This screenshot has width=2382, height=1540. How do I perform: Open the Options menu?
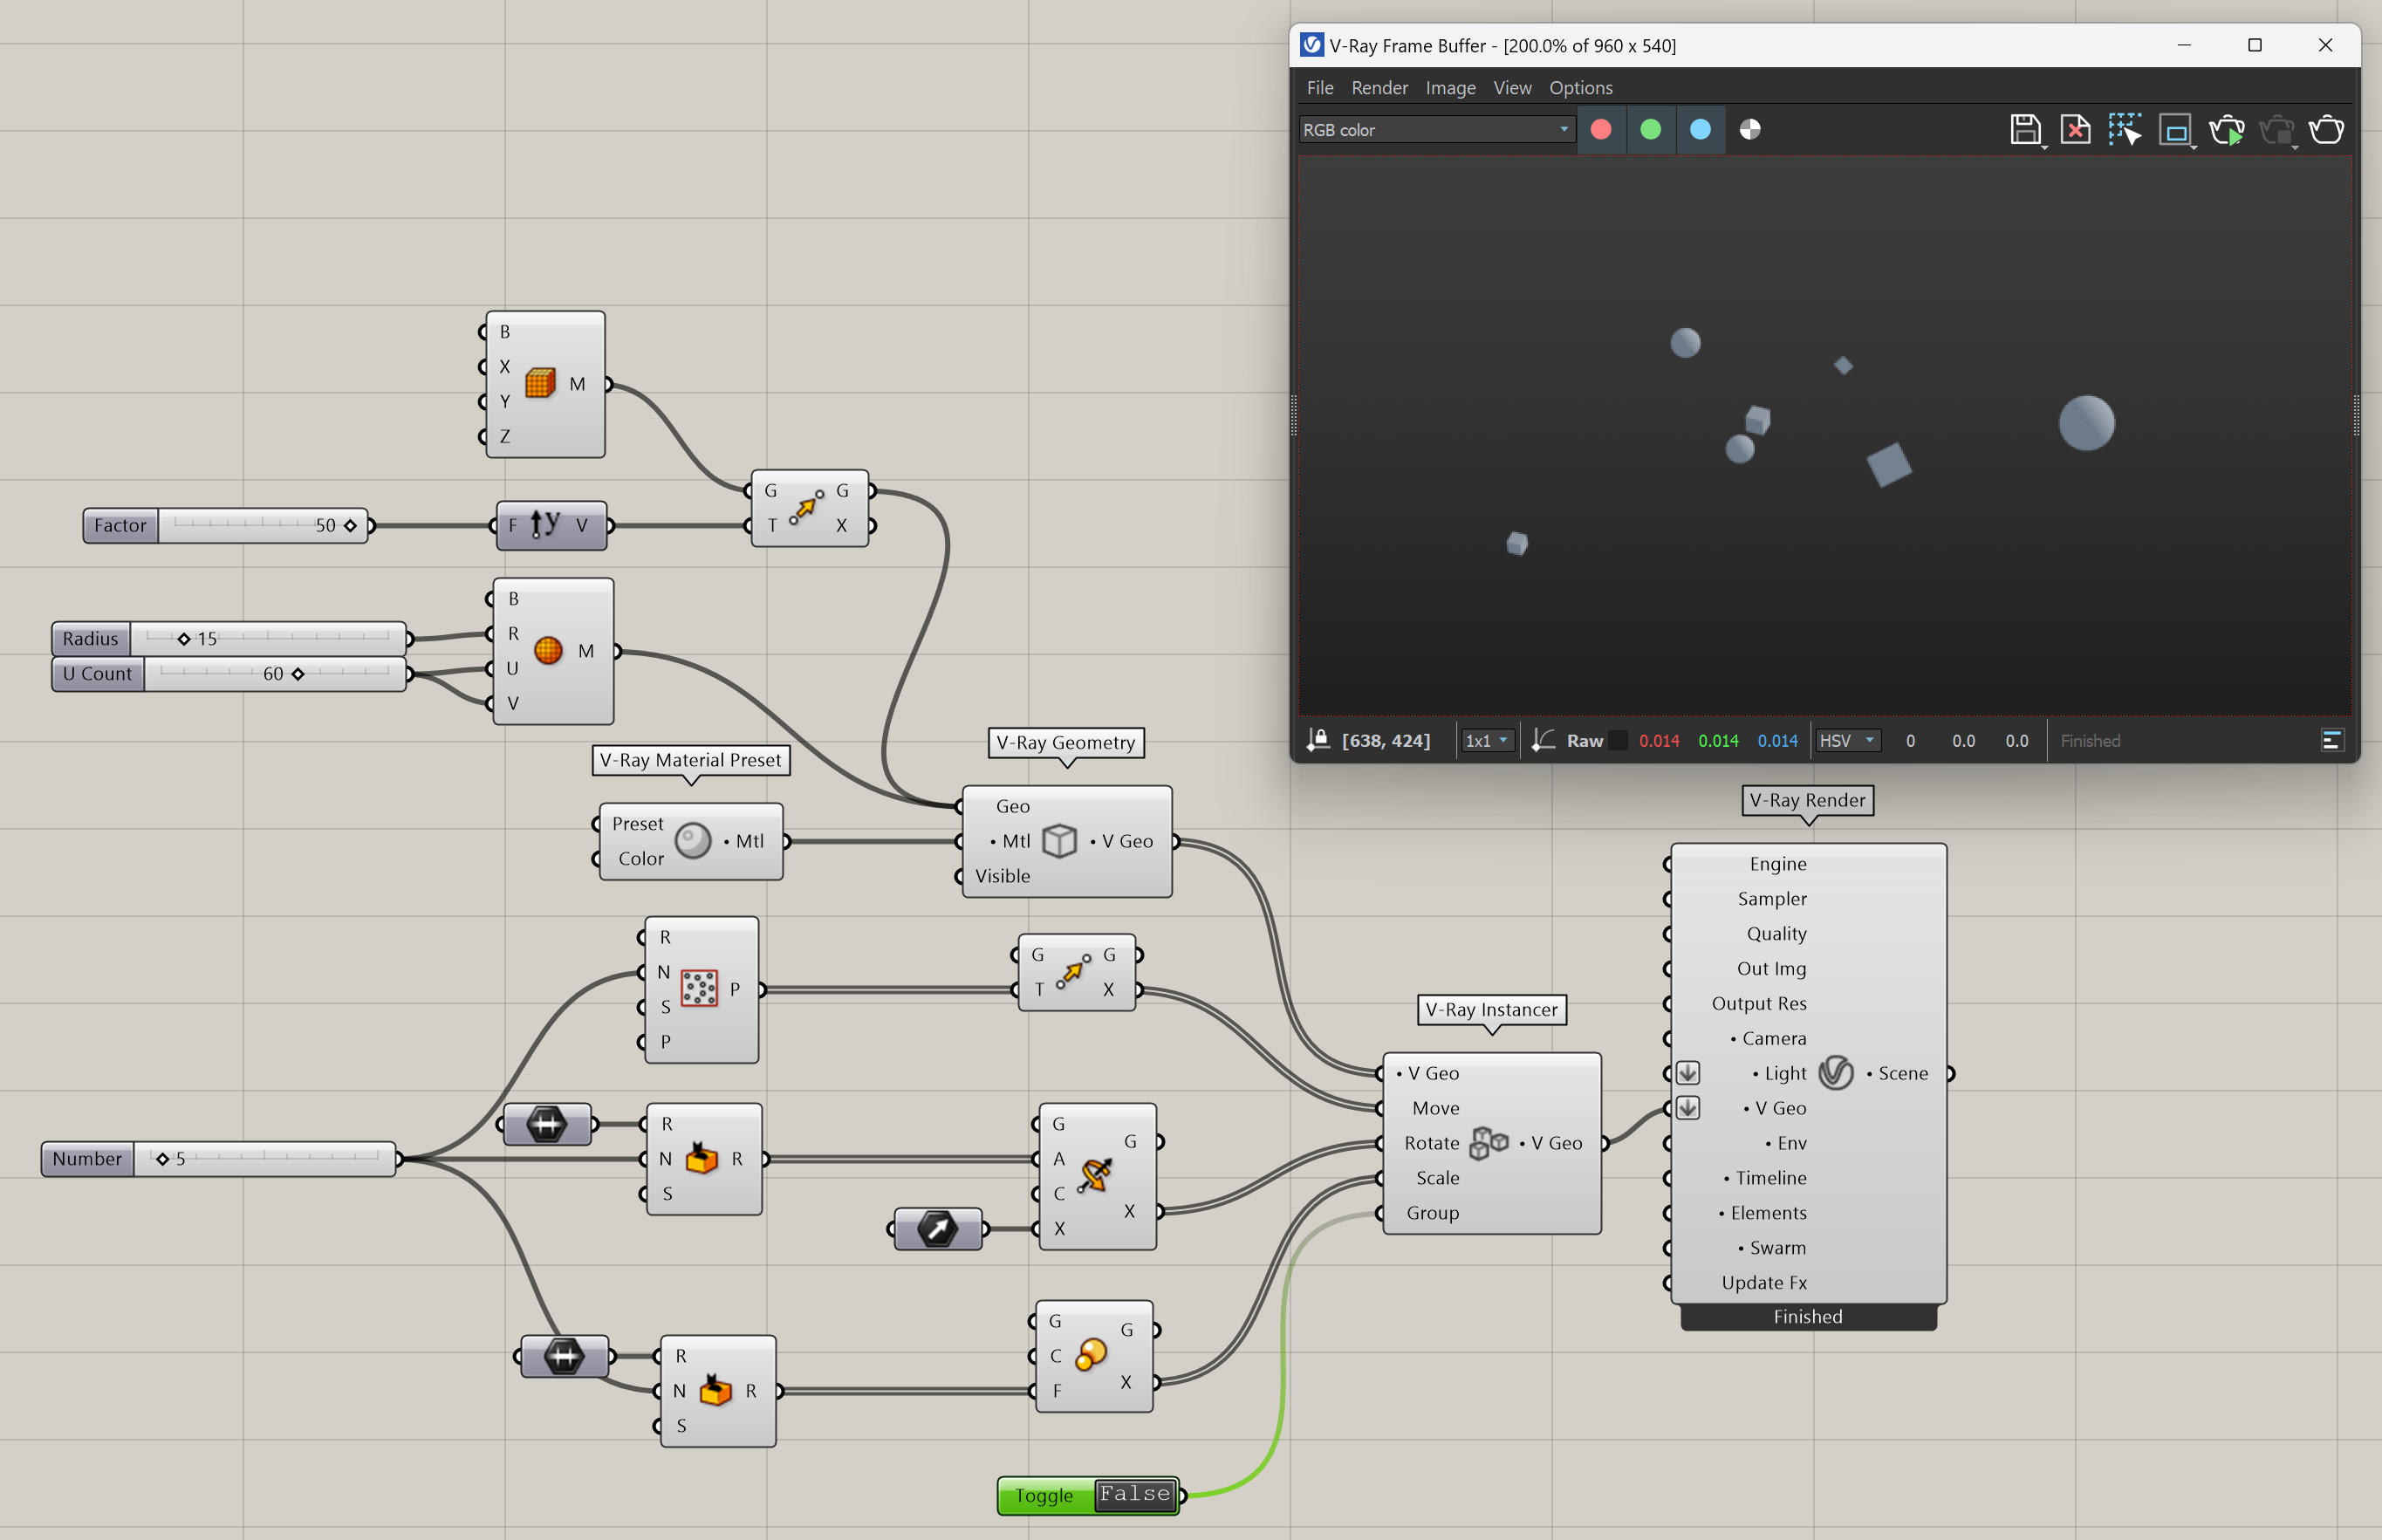click(x=1580, y=88)
